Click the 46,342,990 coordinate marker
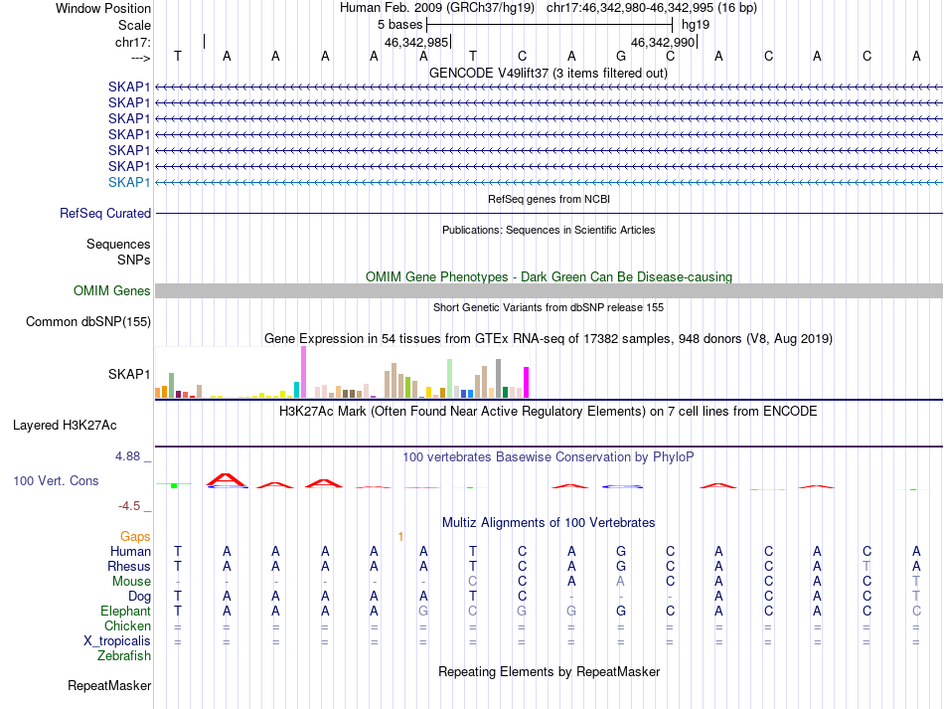Screen dimensions: 944x709 click(663, 42)
